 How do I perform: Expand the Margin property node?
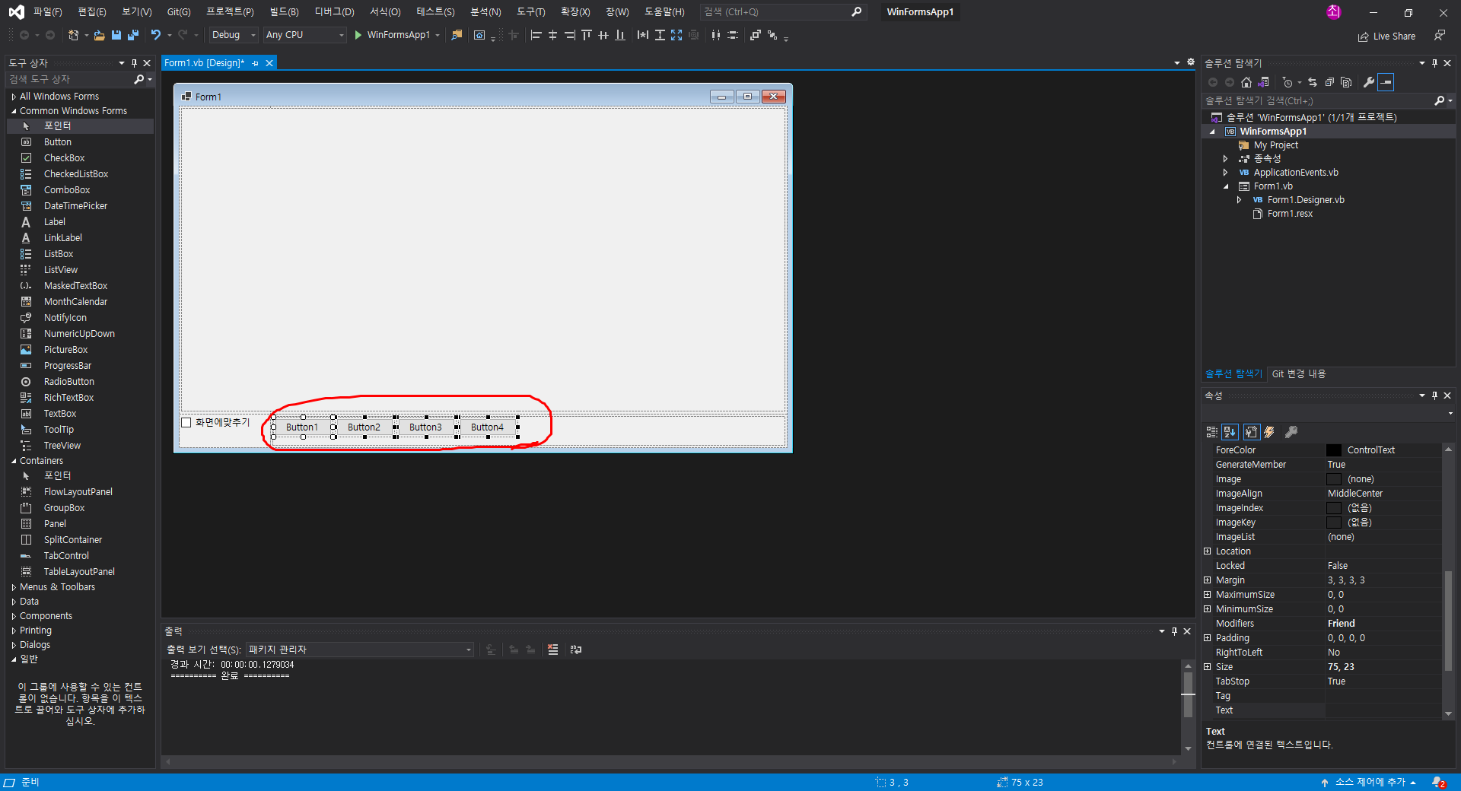pos(1208,580)
